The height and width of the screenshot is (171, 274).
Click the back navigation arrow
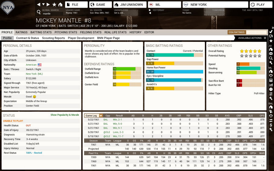point(39,5)
